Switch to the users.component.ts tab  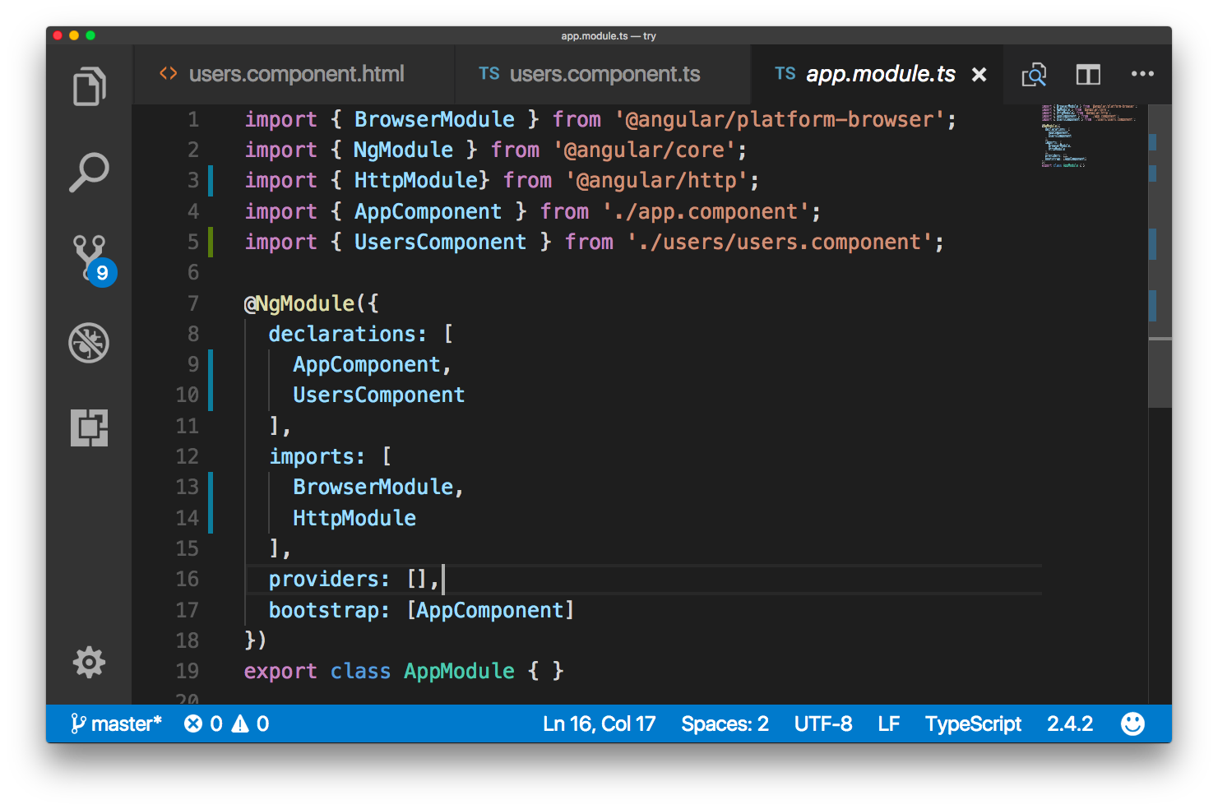click(603, 74)
